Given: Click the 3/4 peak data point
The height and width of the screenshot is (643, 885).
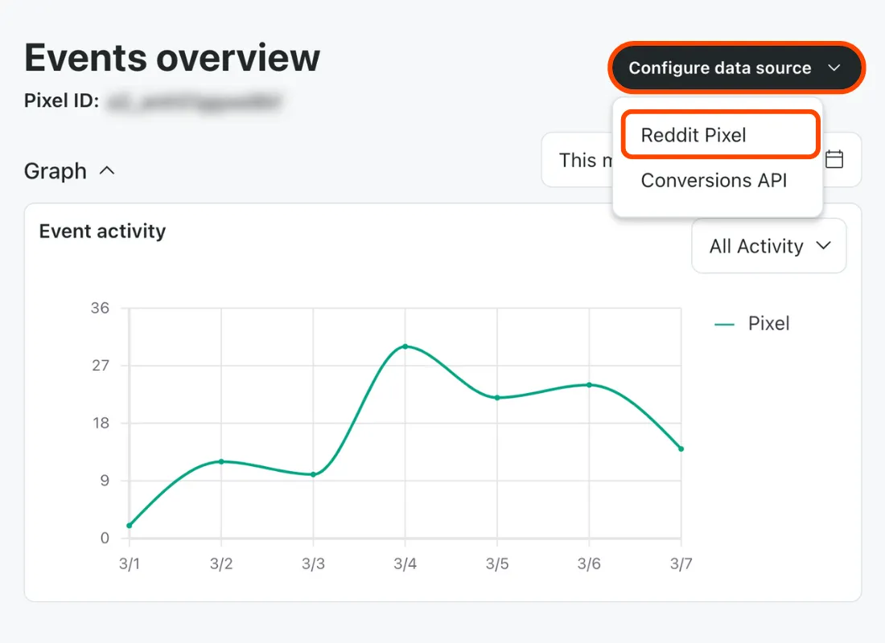Looking at the screenshot, I should 405,346.
